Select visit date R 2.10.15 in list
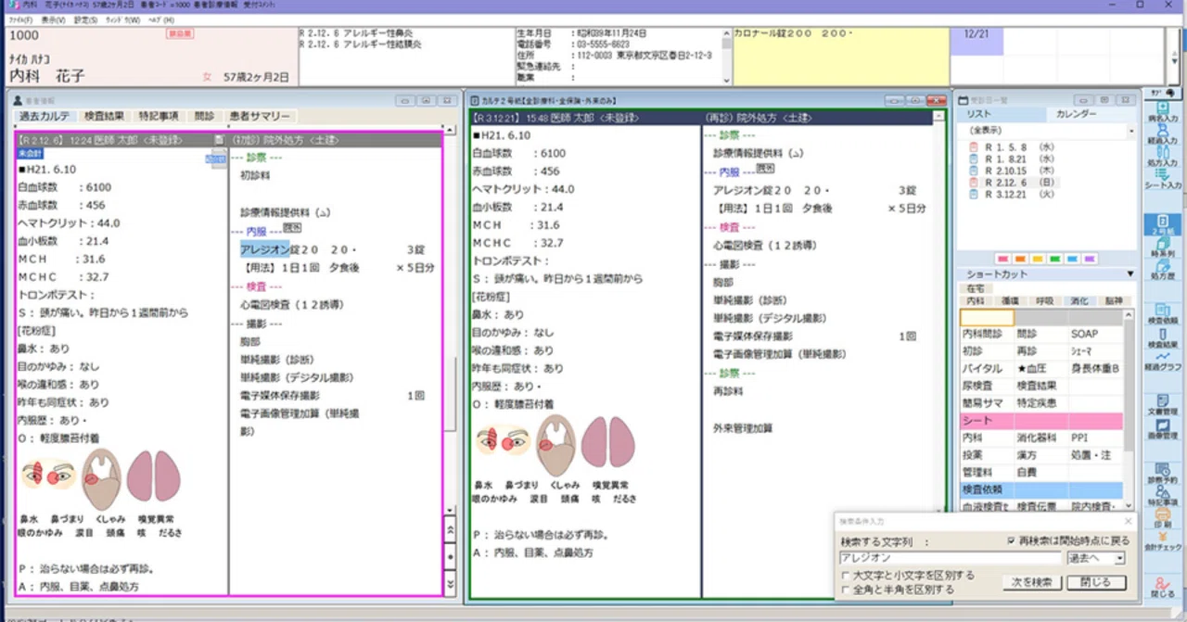The height and width of the screenshot is (622, 1187). pos(1018,171)
